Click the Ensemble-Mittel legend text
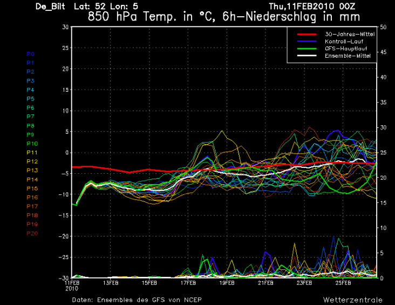Image resolution: width=395 pixels, height=305 pixels. pos(348,56)
